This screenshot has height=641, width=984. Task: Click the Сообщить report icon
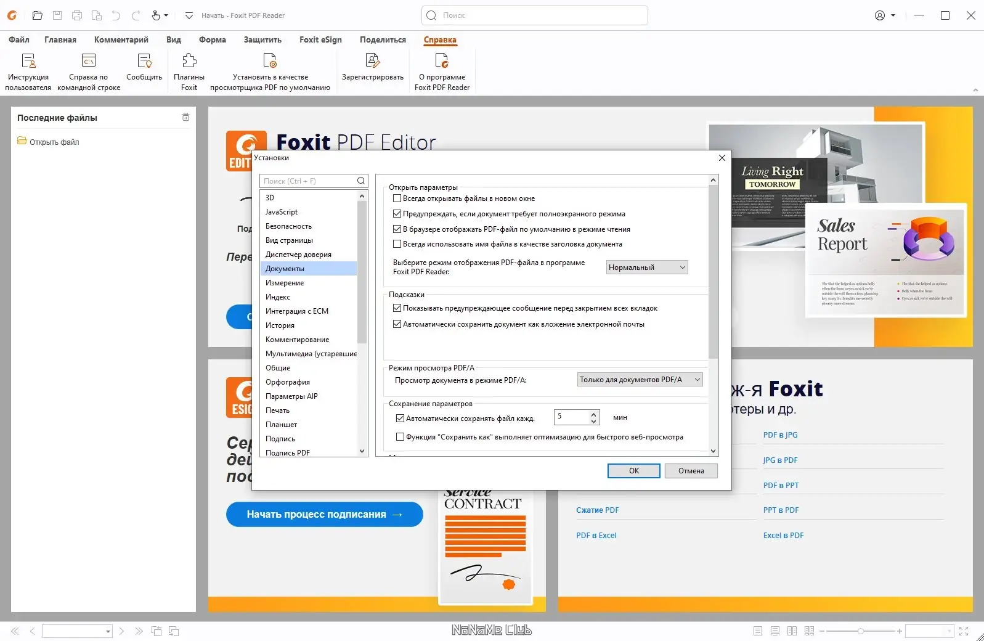pyautogui.click(x=144, y=67)
